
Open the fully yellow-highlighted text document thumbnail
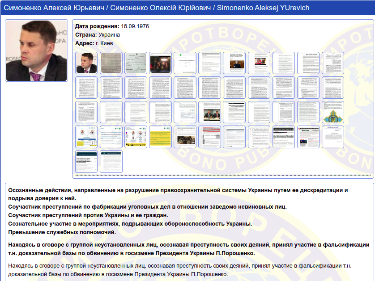tap(160, 137)
